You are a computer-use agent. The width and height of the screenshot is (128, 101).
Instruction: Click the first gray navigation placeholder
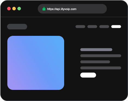point(80,27)
